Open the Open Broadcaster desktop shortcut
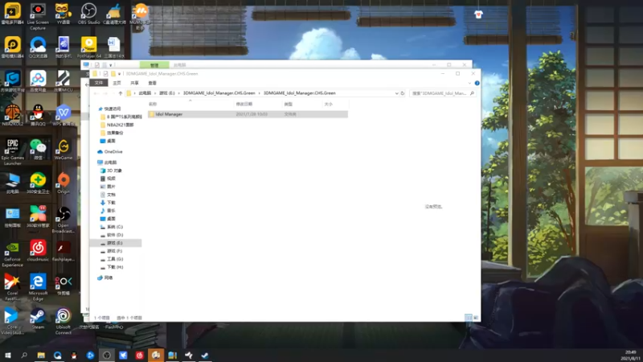Image resolution: width=643 pixels, height=362 pixels. [63, 220]
